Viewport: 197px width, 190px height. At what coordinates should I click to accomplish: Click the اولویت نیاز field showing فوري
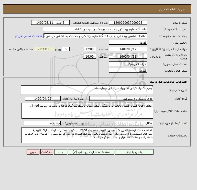128,42
